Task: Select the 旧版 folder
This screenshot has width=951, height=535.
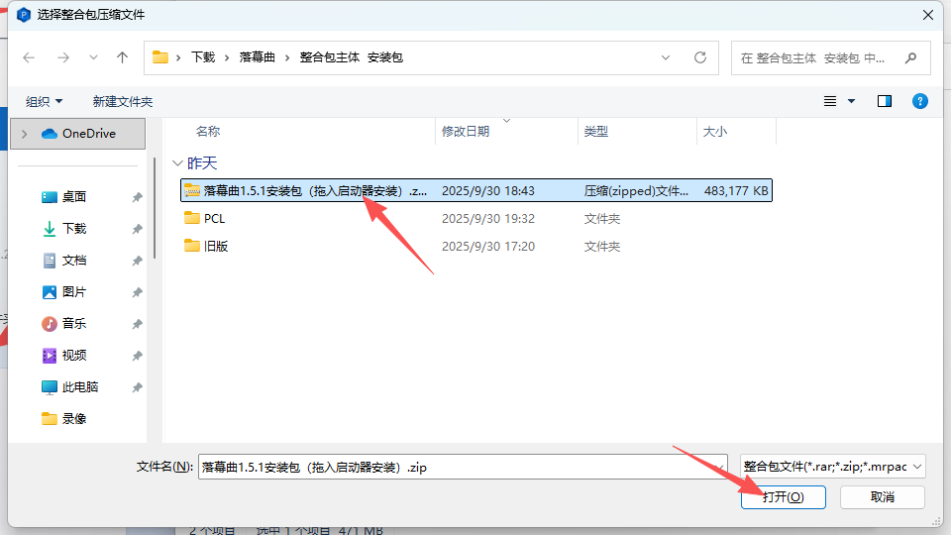Action: [x=215, y=246]
